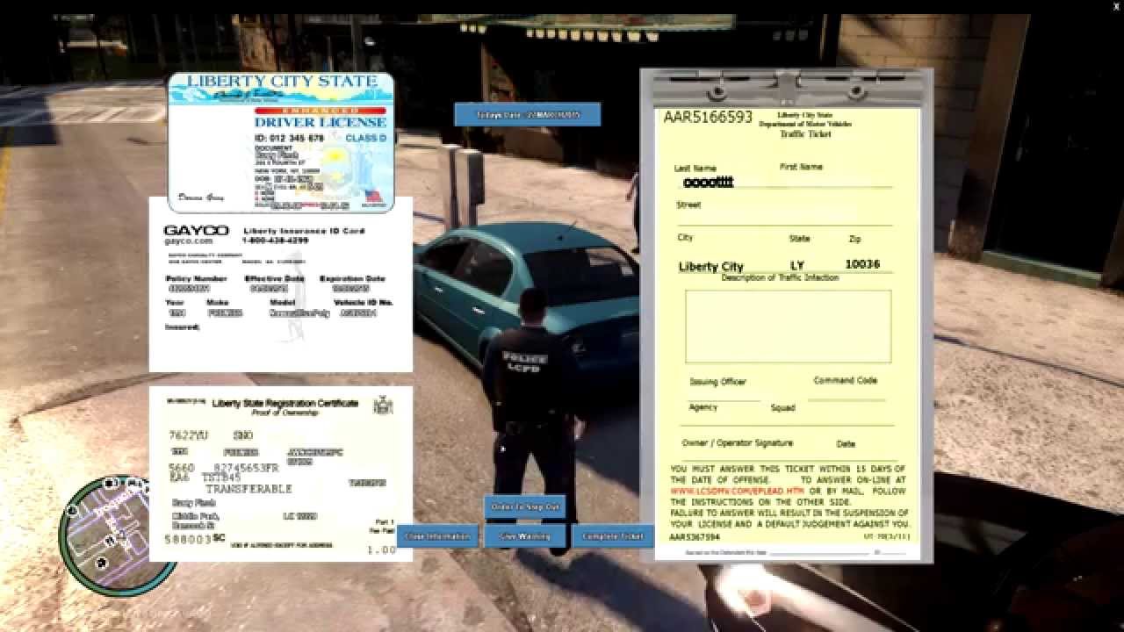Focus the Command Code field
Viewport: 1124px width, 632px height.
point(846,394)
